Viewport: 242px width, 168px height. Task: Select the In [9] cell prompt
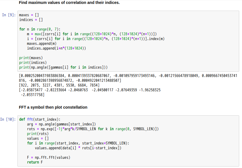tap(9, 15)
